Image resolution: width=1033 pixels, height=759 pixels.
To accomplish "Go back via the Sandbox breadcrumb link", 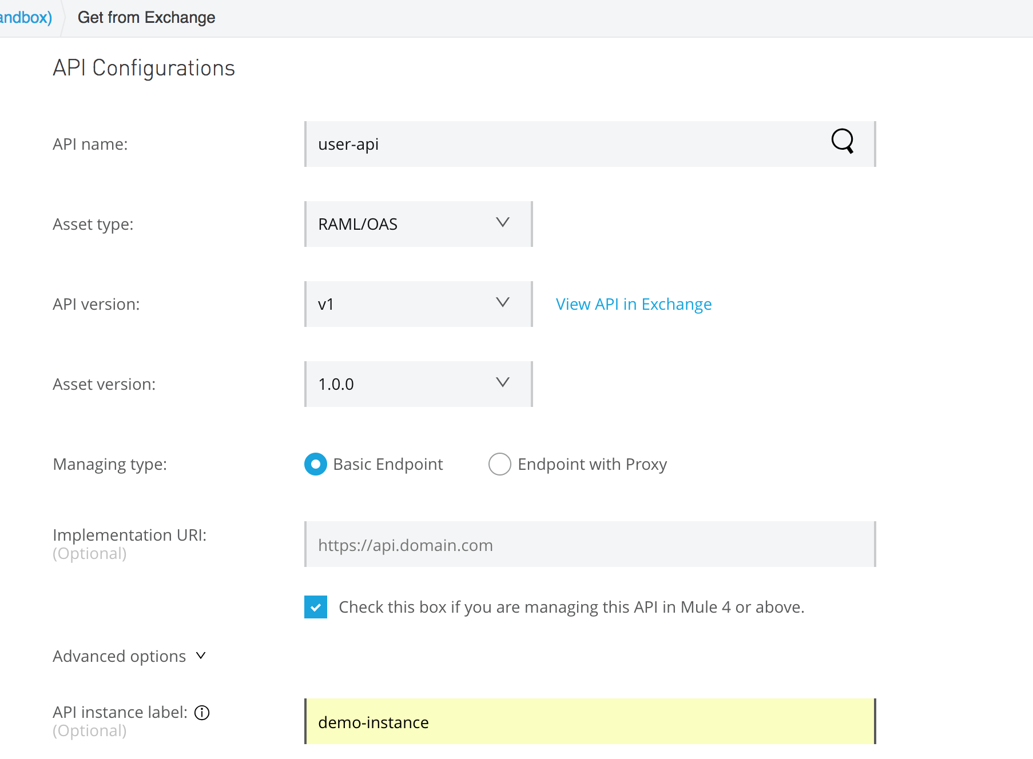I will 25,17.
